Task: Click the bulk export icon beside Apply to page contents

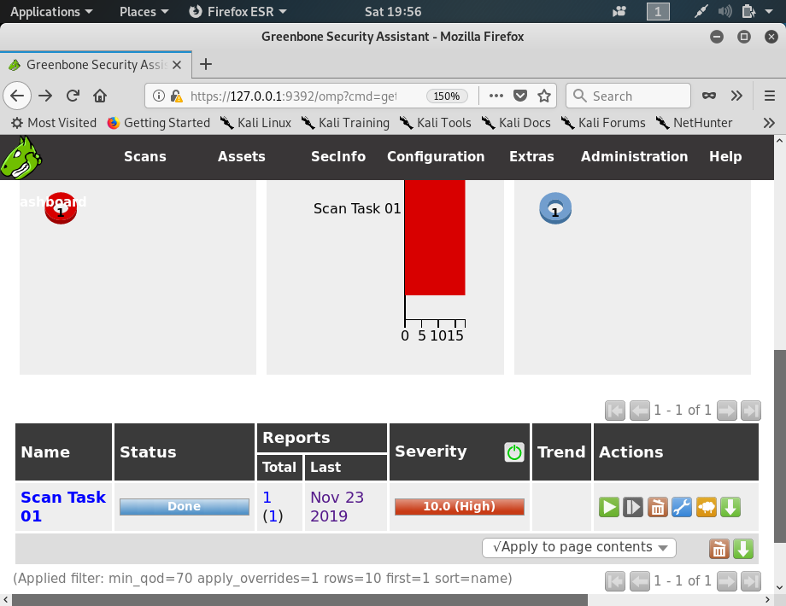Action: click(x=743, y=549)
